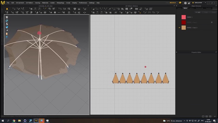Image resolution: width=218 pixels, height=123 pixels.
Task: Open the Retopology menu
Action: (x=60, y=3)
